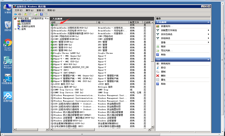
Task: Collapse the 入站规则 actions section header
Action: (x=208, y=22)
